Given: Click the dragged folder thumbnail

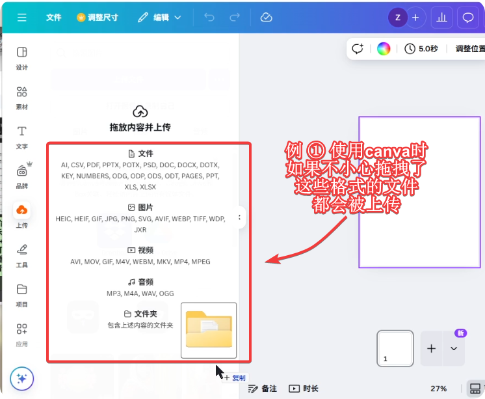Looking at the screenshot, I should (209, 330).
